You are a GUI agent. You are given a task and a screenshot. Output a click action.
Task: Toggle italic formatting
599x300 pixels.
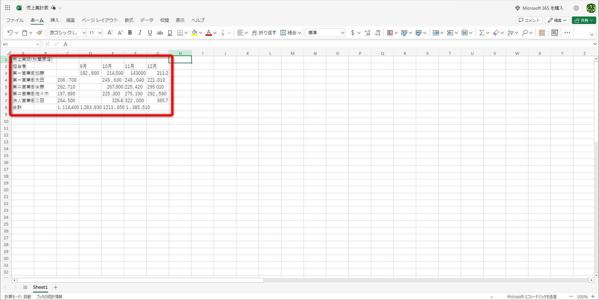[x=140, y=32]
